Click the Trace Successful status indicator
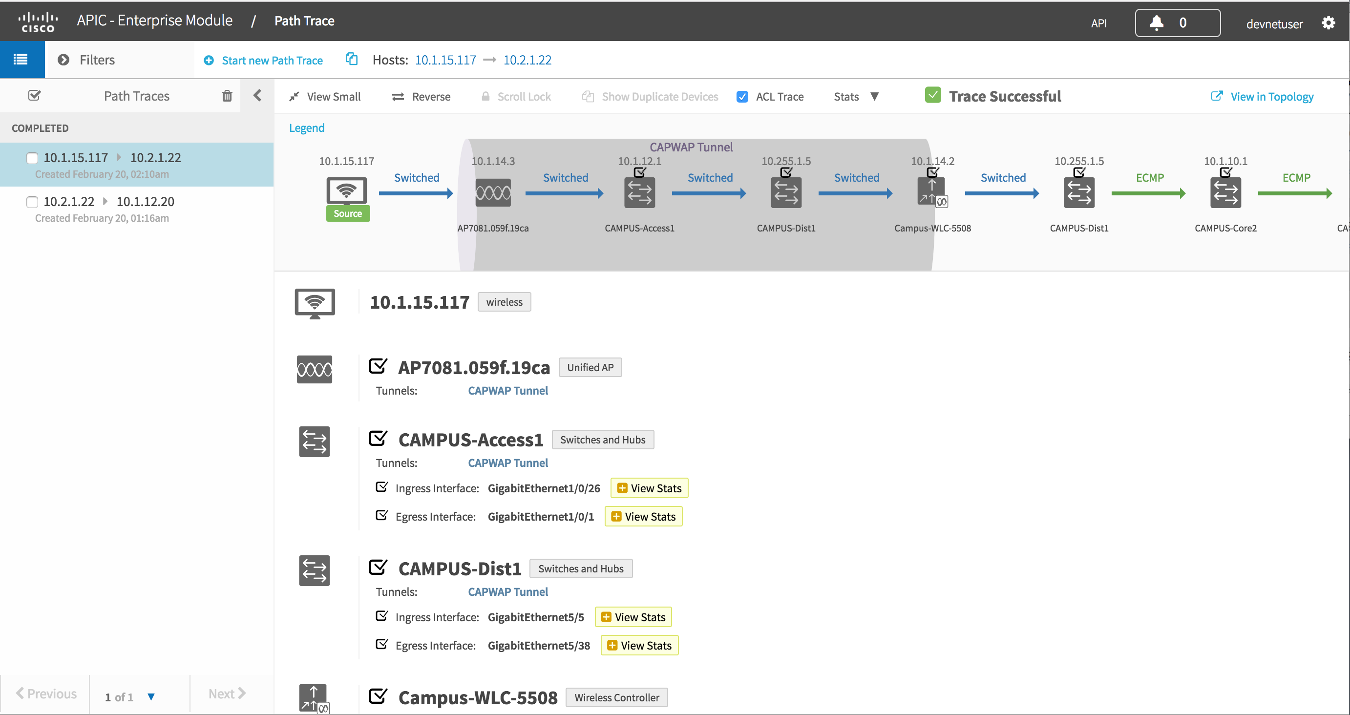Viewport: 1350px width, 715px height. (992, 96)
